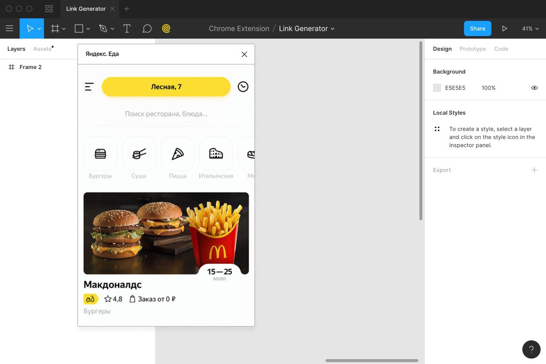Switch to the Design tab

442,49
